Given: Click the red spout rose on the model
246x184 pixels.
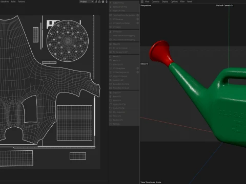Looking at the screenshot, I should tap(160, 52).
